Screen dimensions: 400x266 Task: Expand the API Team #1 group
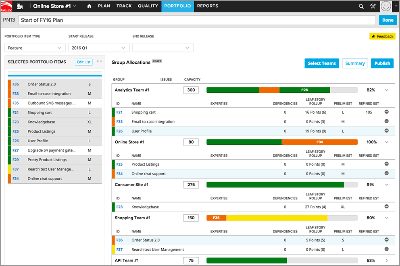[x=387, y=260]
